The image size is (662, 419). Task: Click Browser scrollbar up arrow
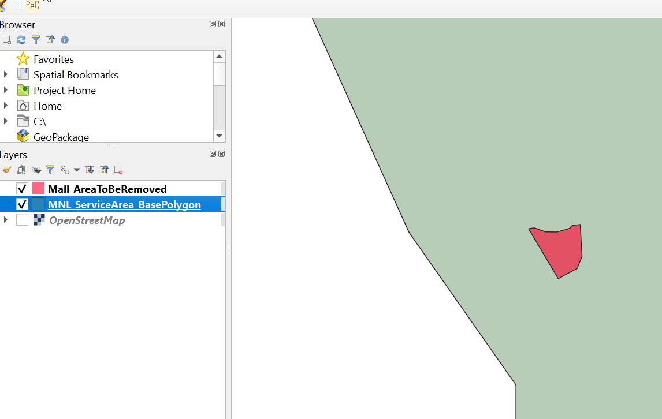point(219,57)
